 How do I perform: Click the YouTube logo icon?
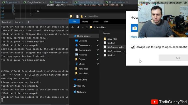pos(155,102)
